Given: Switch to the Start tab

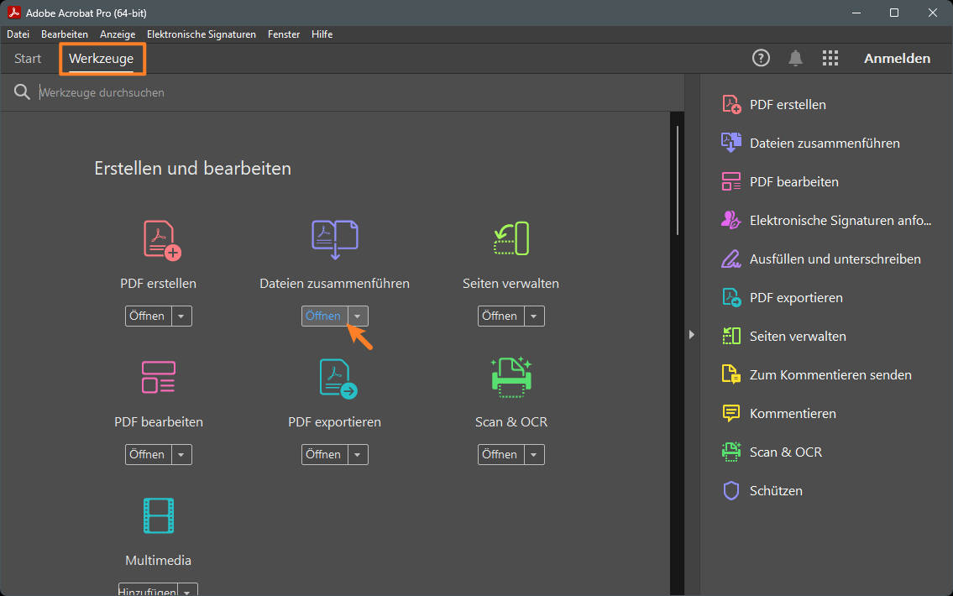Looking at the screenshot, I should (28, 59).
